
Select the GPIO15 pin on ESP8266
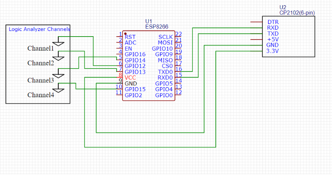pyautogui.click(x=135, y=89)
